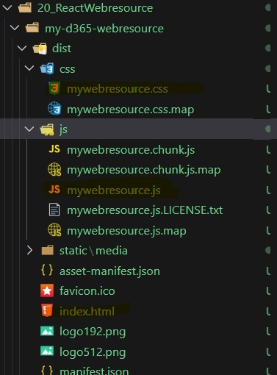Screen dimensions: 277x375
Task: Click the CSS3 icon beside mywebresource.css
Action: 54,88
